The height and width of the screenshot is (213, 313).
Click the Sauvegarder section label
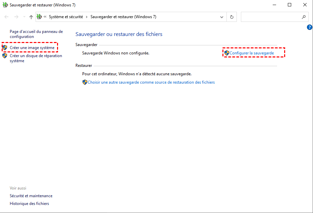[87, 45]
